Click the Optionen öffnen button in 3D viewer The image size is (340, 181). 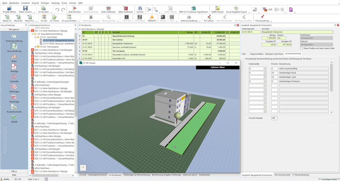218,67
